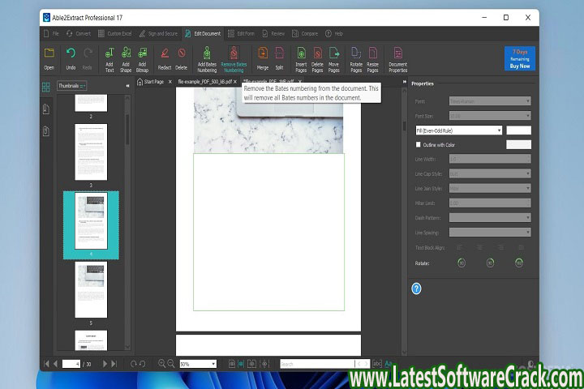Click the blue help question mark icon

pyautogui.click(x=417, y=289)
